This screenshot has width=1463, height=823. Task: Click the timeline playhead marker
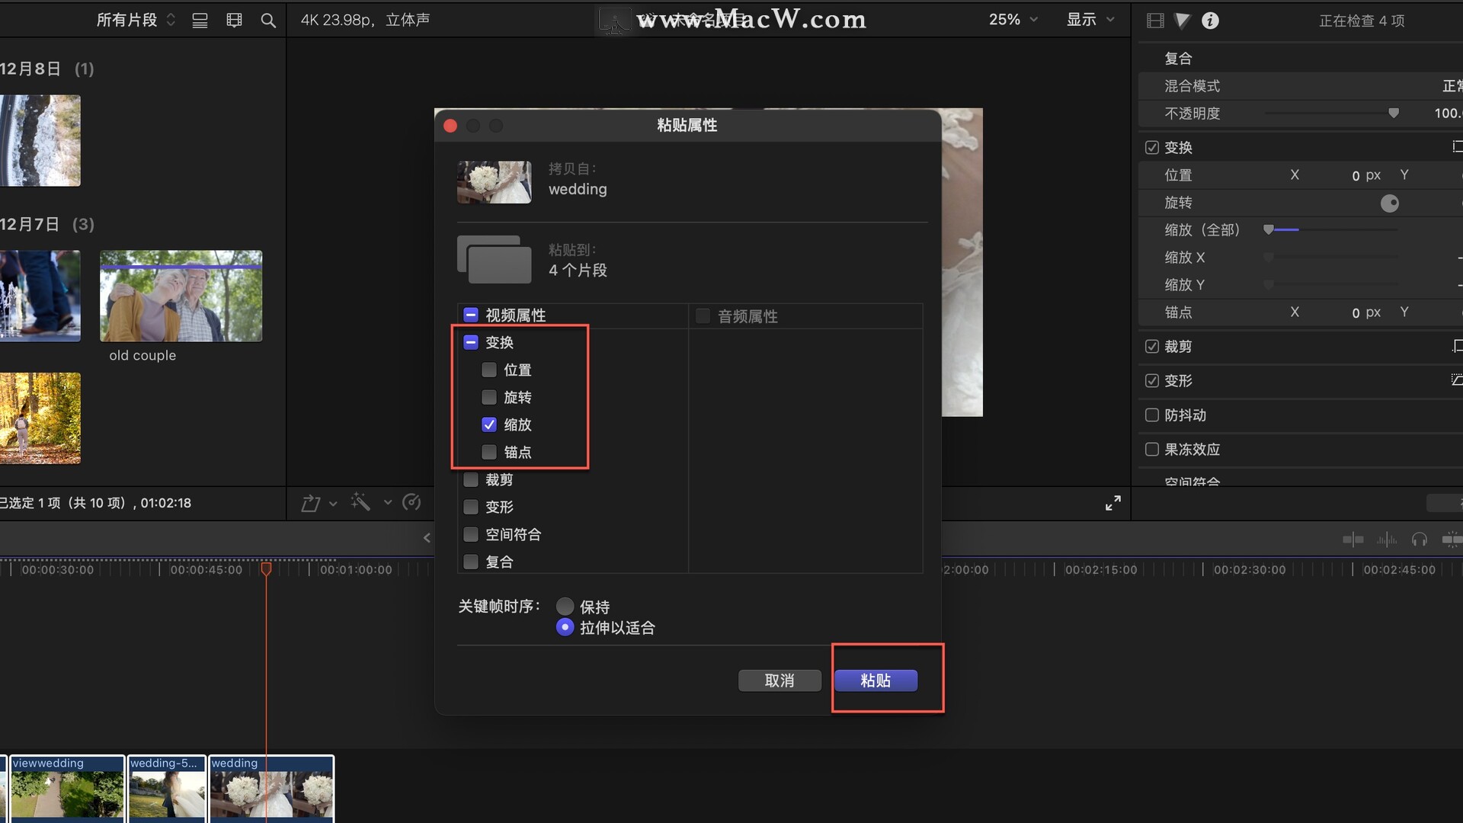coord(266,568)
